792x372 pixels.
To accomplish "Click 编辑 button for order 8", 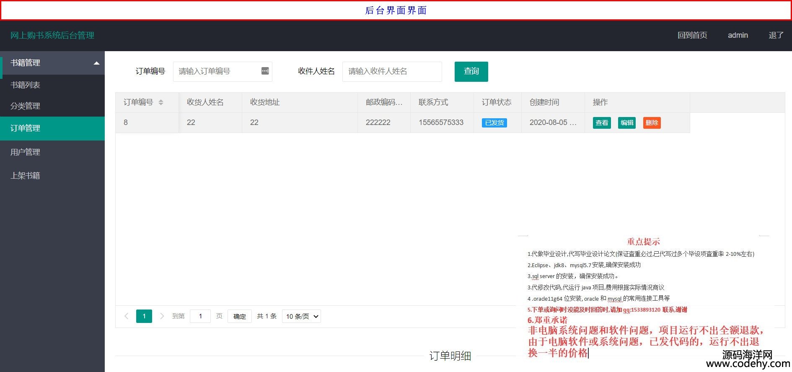I will (627, 123).
